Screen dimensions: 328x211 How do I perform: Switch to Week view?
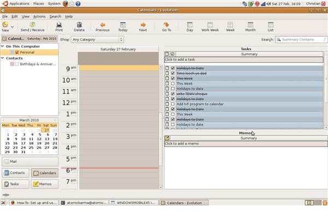(230, 27)
